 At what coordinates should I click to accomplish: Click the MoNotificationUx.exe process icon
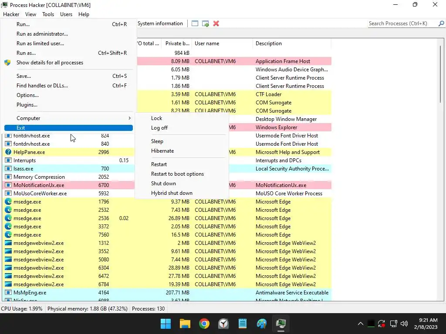point(8,185)
